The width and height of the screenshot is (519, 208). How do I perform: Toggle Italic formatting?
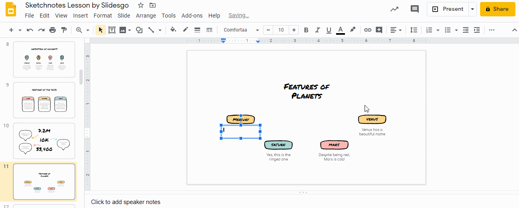click(318, 30)
